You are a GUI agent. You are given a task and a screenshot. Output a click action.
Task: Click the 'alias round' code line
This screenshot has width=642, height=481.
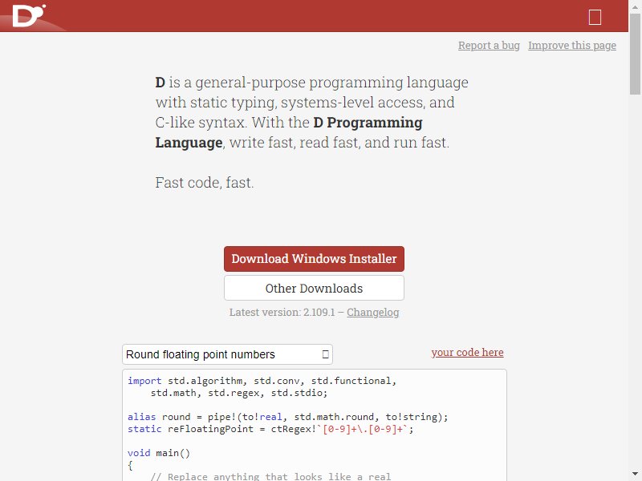[288, 417]
